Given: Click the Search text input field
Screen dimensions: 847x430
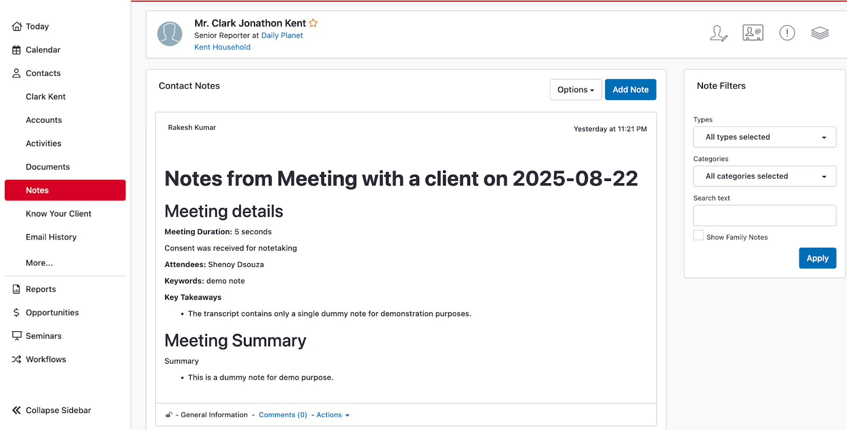Looking at the screenshot, I should coord(764,216).
